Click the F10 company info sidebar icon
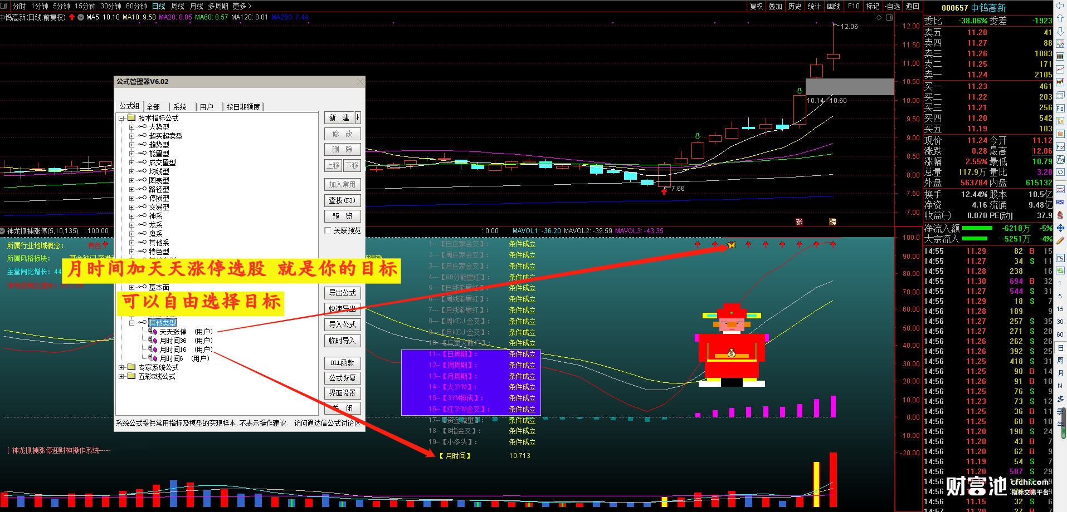Image resolution: width=1067 pixels, height=512 pixels. pos(1060,108)
